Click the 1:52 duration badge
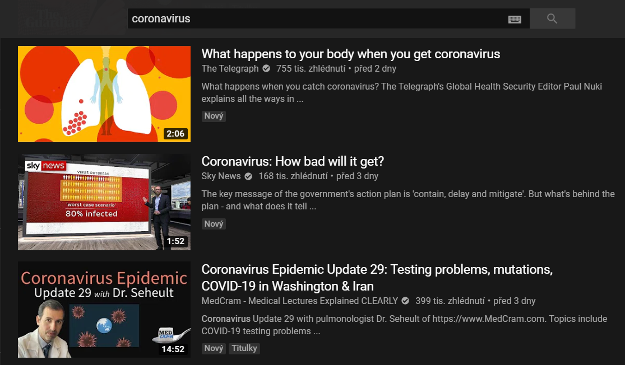Image resolution: width=625 pixels, height=365 pixels. click(175, 241)
